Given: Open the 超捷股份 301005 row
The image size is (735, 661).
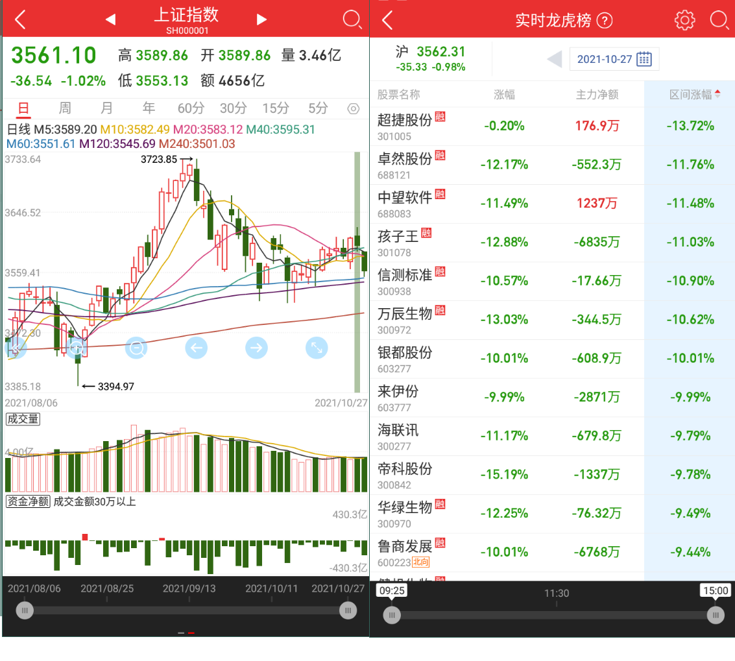Looking at the screenshot, I should pos(552,126).
